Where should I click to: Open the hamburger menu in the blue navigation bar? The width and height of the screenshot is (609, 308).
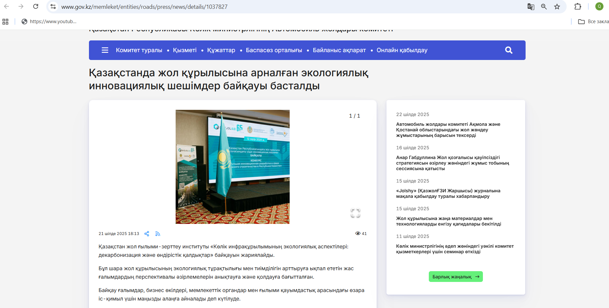pos(105,50)
